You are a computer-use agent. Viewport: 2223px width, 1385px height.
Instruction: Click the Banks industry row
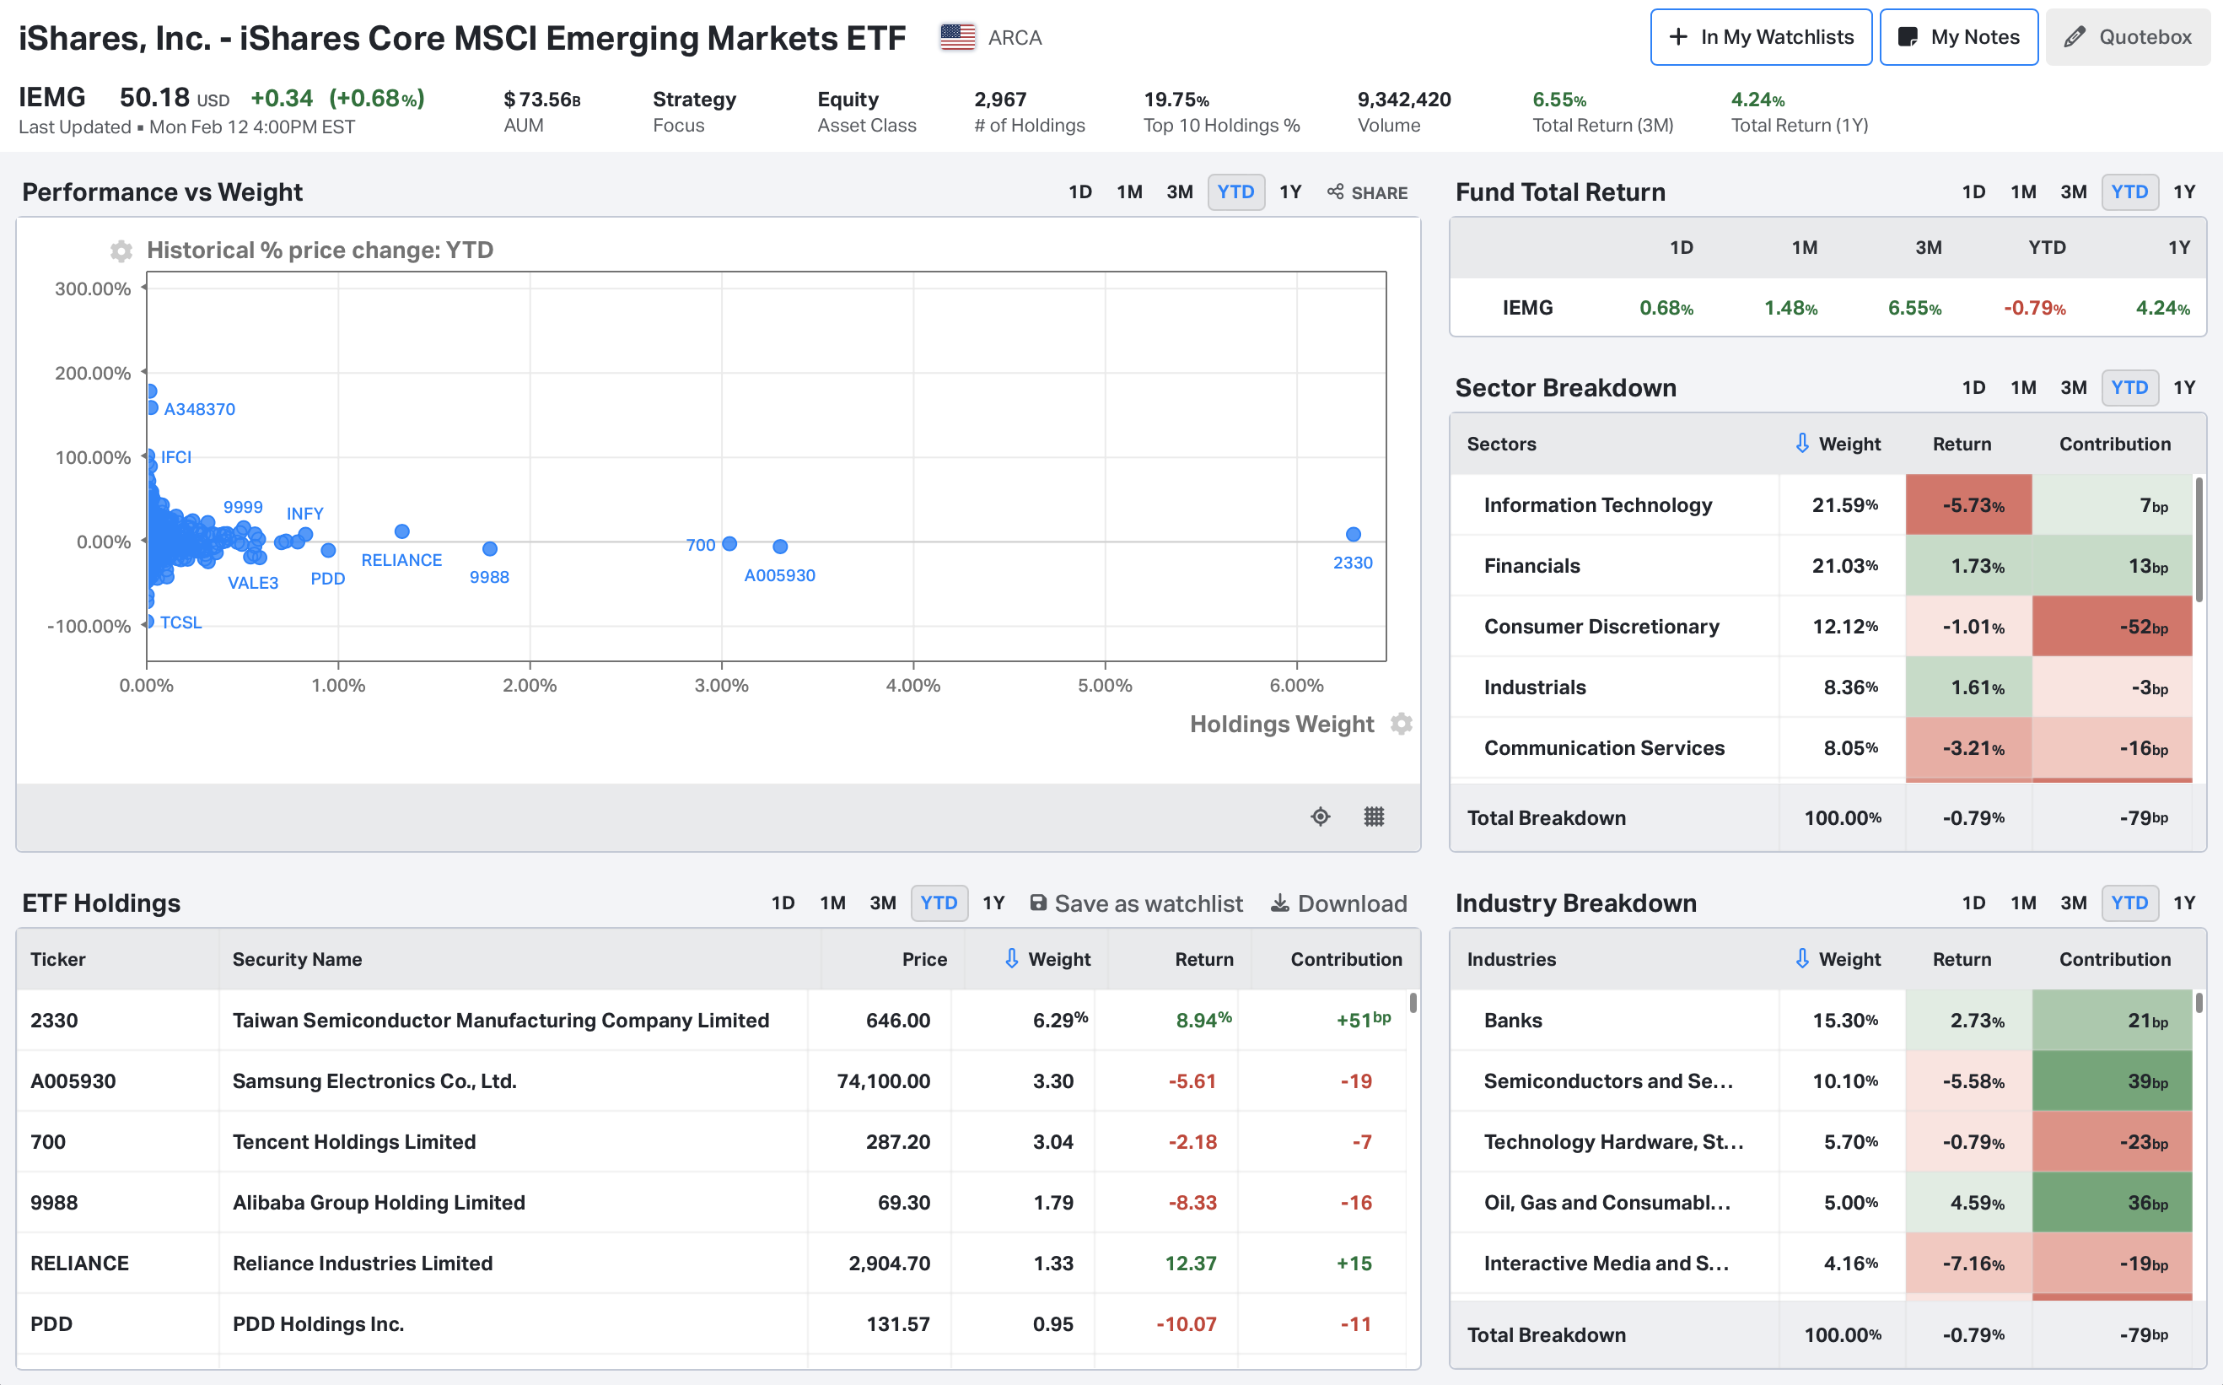pos(1822,1020)
